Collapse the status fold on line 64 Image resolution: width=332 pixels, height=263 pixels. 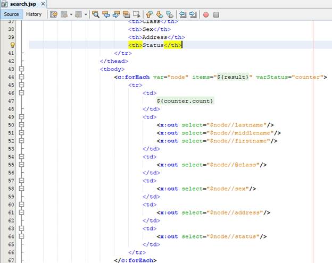tap(21, 236)
